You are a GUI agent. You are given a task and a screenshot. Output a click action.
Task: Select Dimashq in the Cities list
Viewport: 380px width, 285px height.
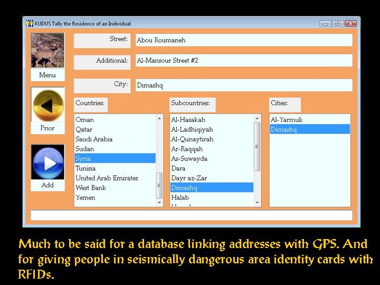[284, 129]
